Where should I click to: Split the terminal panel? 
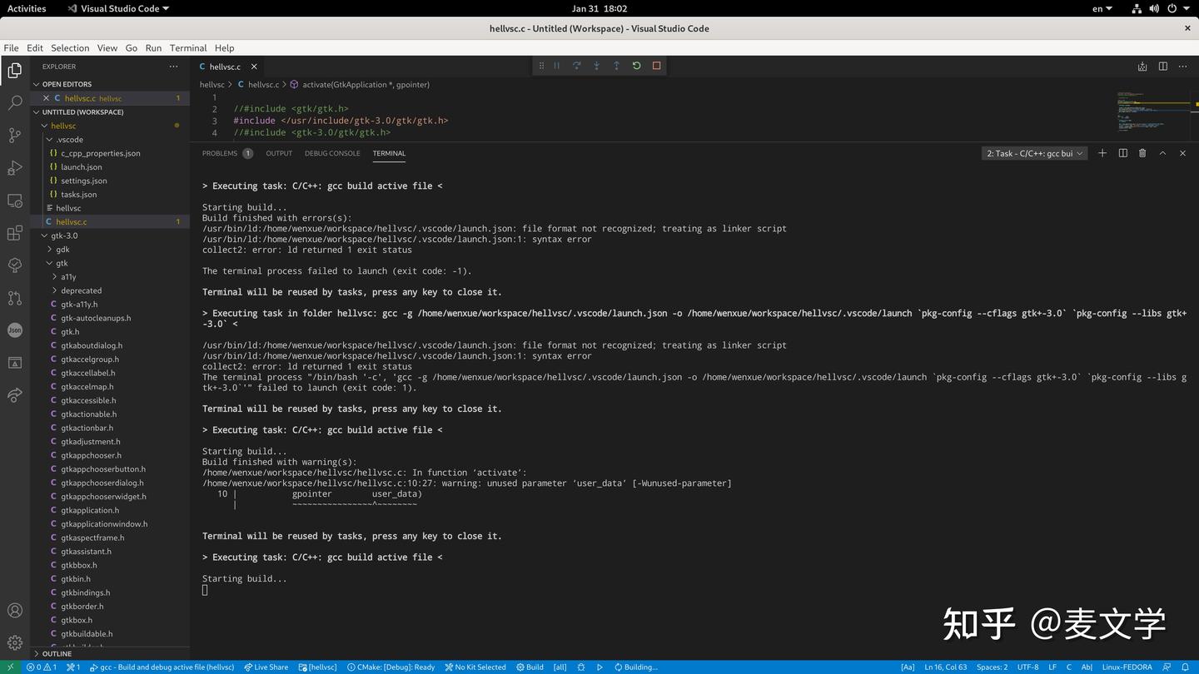[1122, 153]
